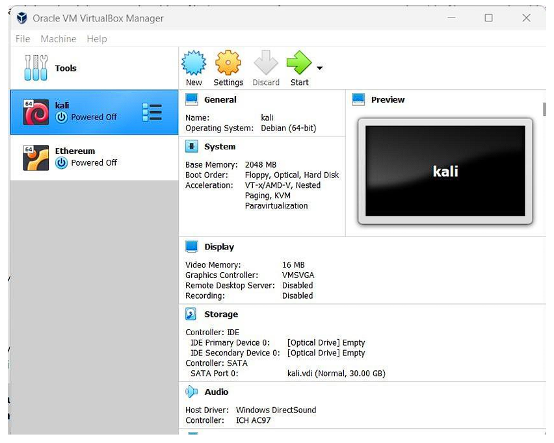554x443 pixels.
Task: Open the System section header
Action: pos(219,147)
